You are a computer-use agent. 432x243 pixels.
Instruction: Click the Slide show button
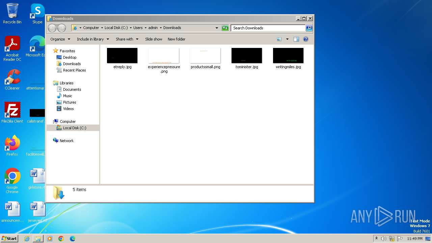154,39
